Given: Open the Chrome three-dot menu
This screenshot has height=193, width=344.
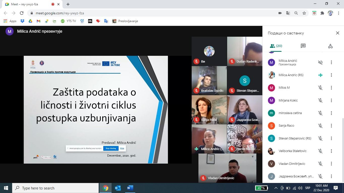Looking at the screenshot, I should point(338,13).
